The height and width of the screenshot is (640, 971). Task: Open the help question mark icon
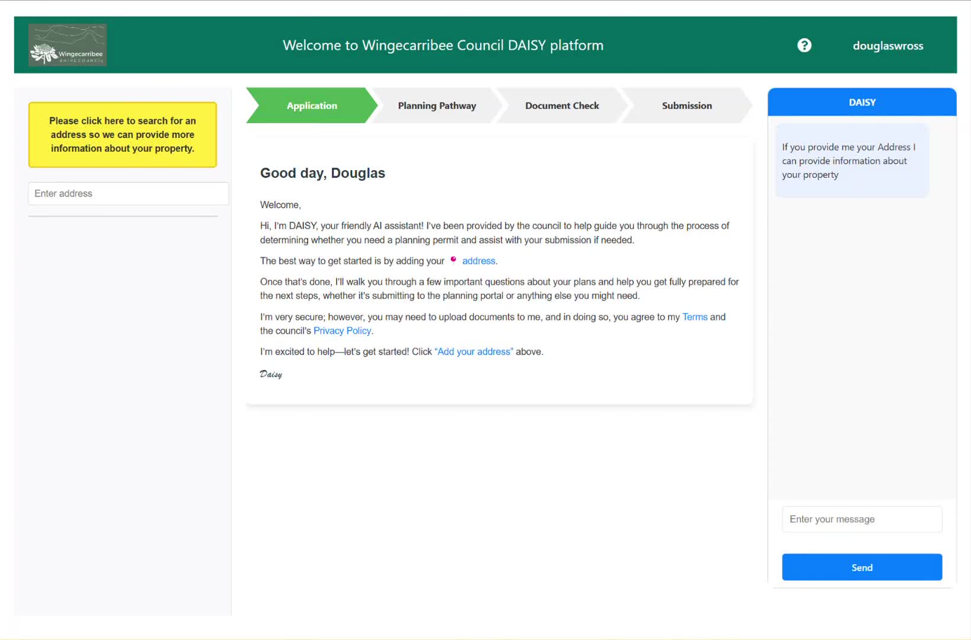point(804,46)
